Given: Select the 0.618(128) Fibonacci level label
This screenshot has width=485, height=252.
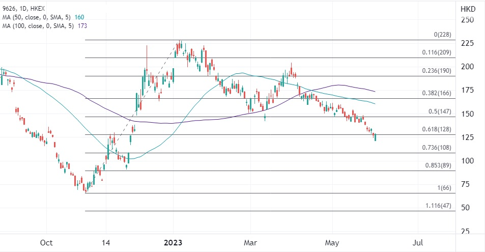Looking at the screenshot, I should (x=437, y=129).
